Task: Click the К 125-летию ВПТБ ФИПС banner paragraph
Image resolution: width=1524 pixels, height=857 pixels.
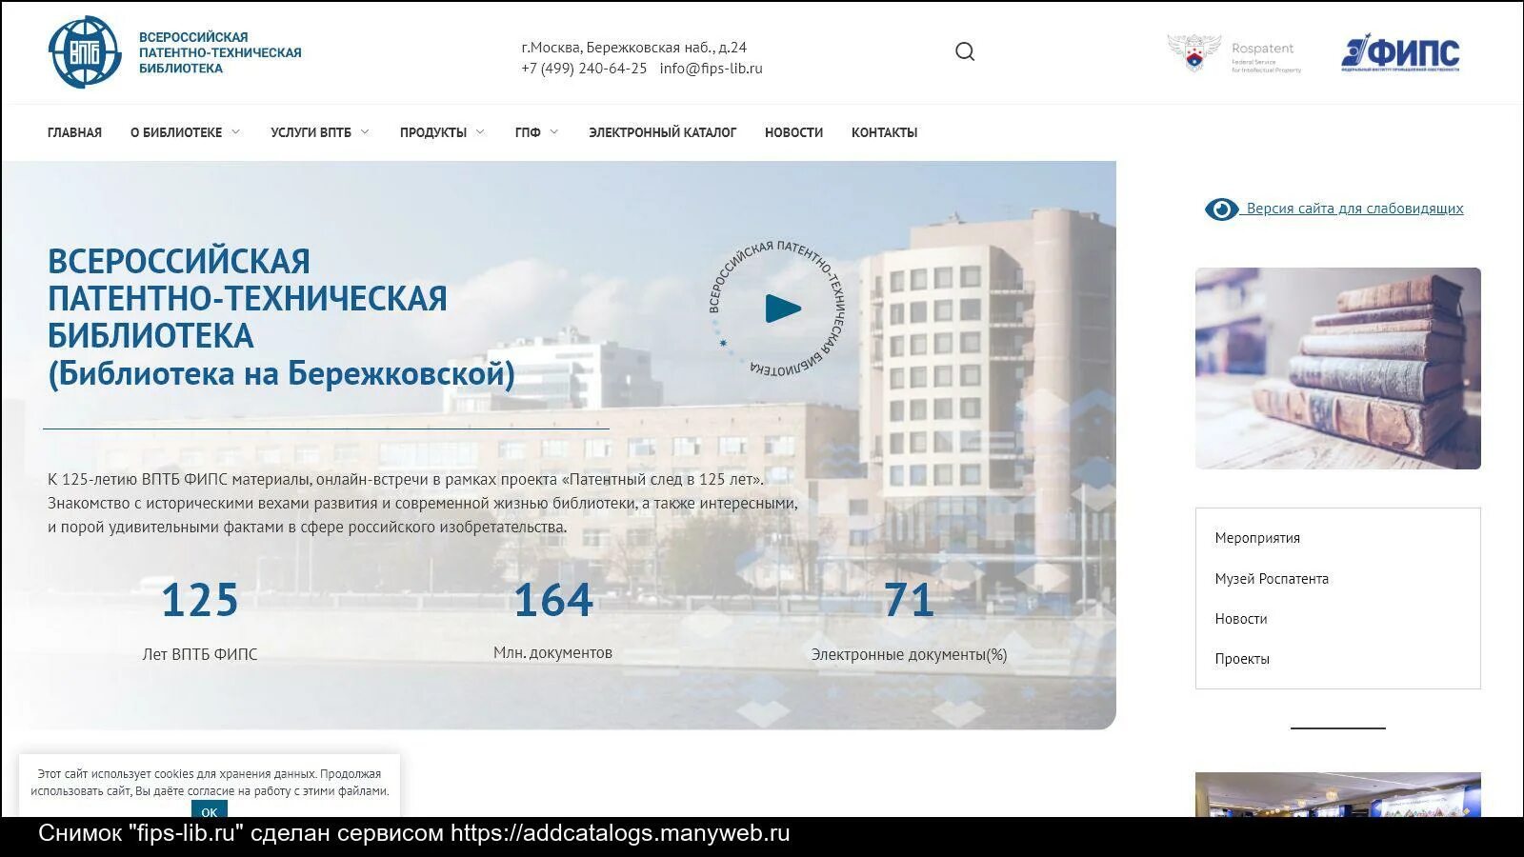Action: coord(423,504)
